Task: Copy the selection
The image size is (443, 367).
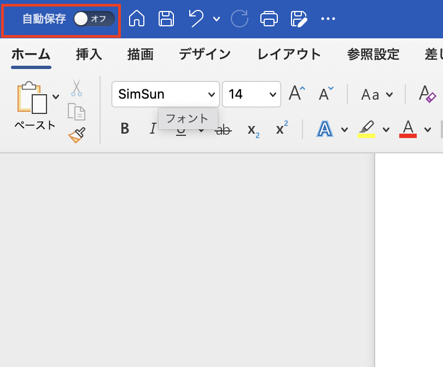Action: point(76,111)
